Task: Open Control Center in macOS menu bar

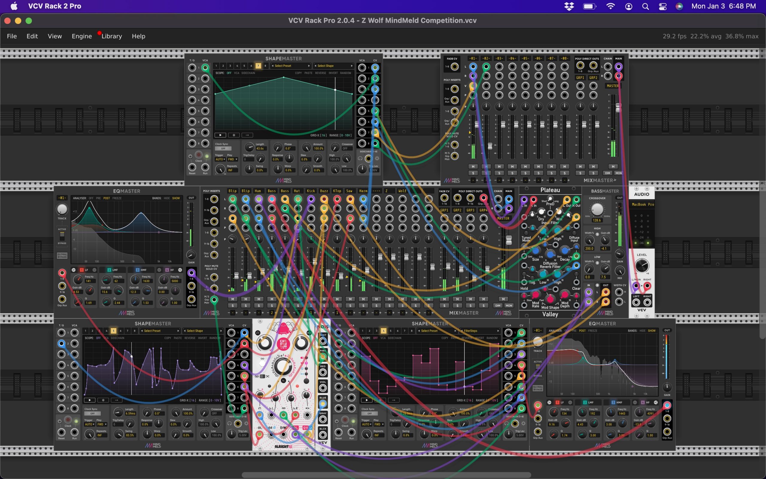Action: [x=662, y=6]
